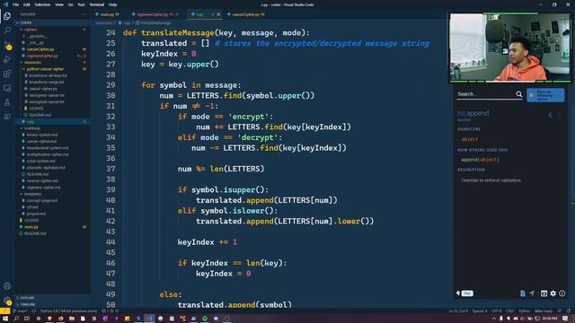Open the Selection menu
Image resolution: width=575 pixels, height=323 pixels.
42,4
